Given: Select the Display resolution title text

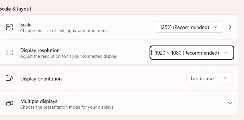Looking at the screenshot, I should tap(40, 50).
